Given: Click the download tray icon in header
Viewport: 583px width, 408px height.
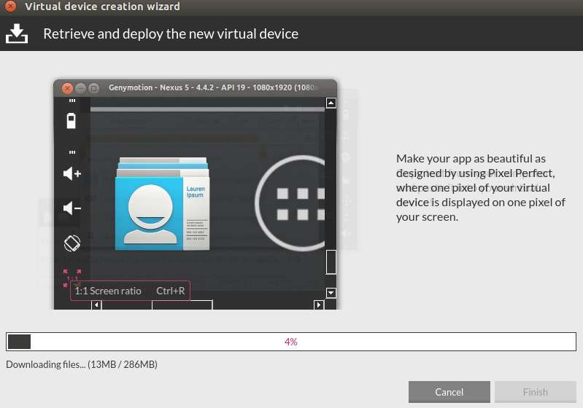Looking at the screenshot, I should (17, 34).
